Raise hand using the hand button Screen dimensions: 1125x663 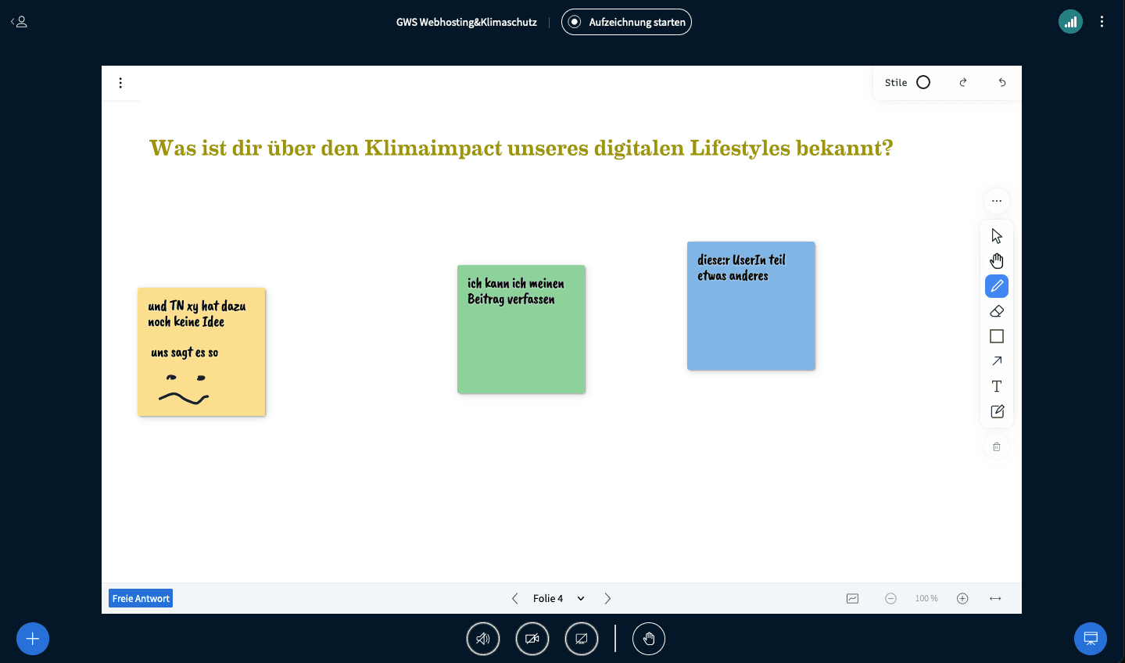[x=649, y=639]
